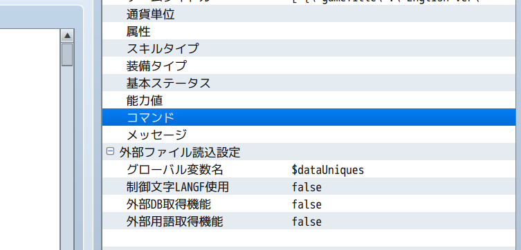The width and height of the screenshot is (521, 250).
Task: Select the スキルタイプ property row
Action: (309, 48)
